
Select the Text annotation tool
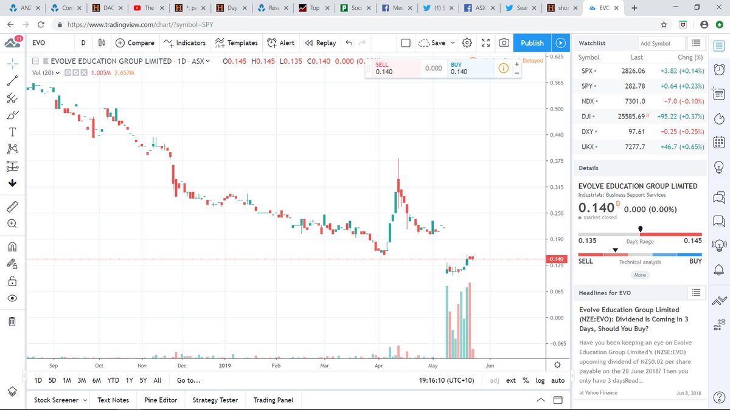tap(12, 132)
